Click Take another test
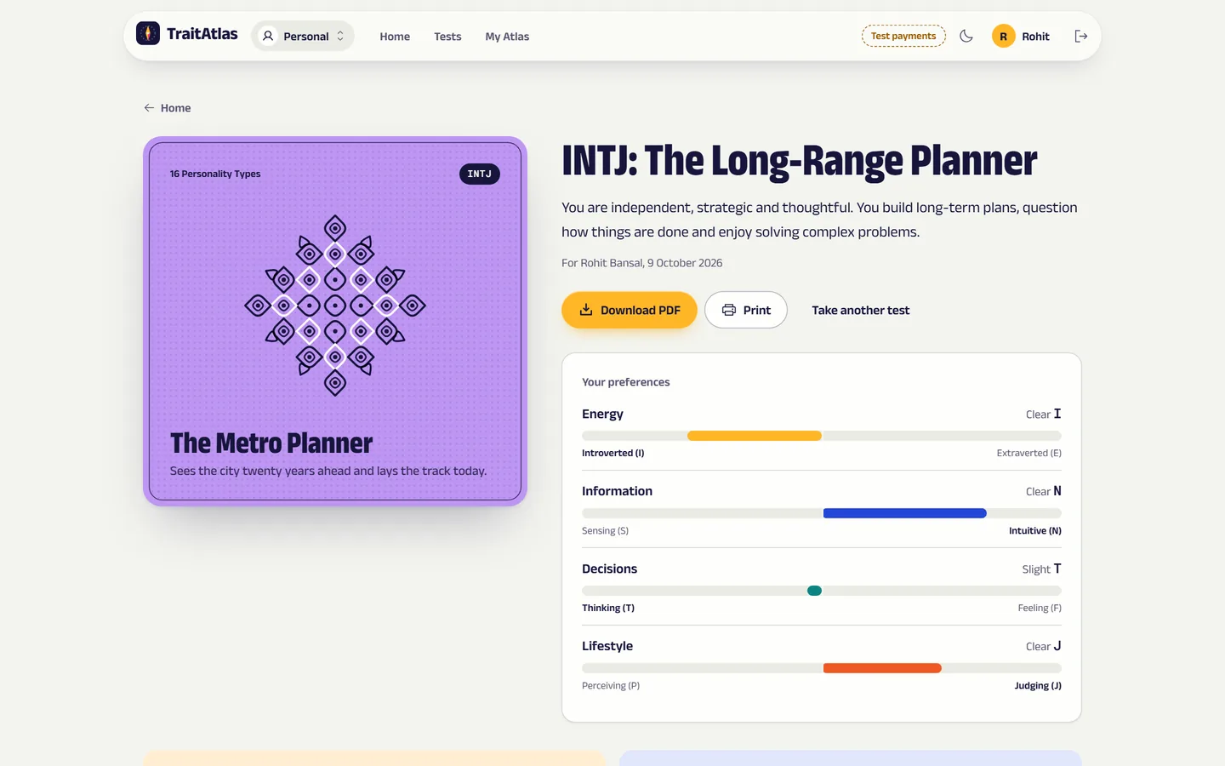This screenshot has width=1225, height=766. 861,311
